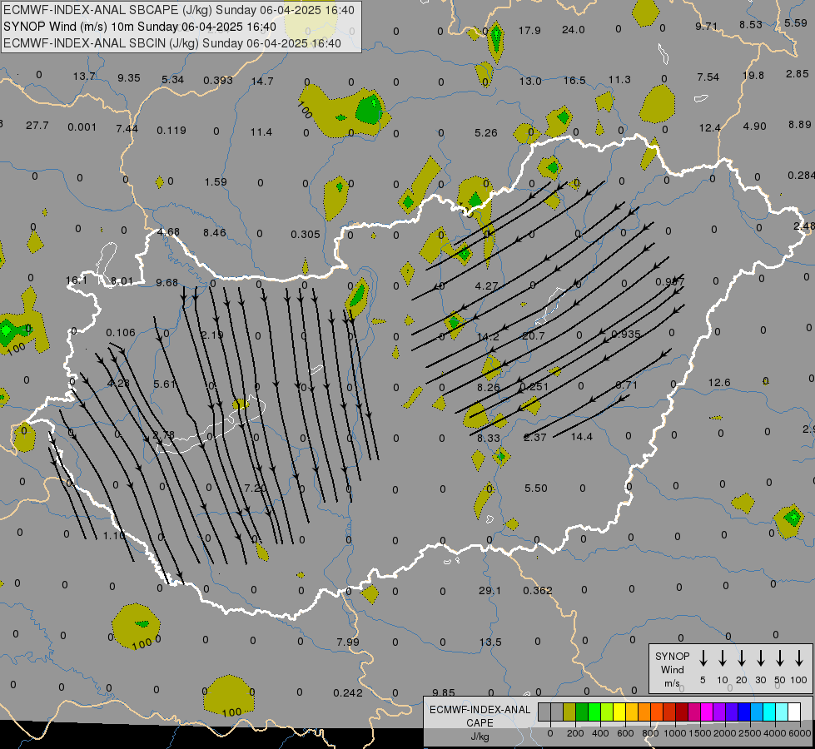
Task: Click the map value 13.5
Action: [490, 642]
